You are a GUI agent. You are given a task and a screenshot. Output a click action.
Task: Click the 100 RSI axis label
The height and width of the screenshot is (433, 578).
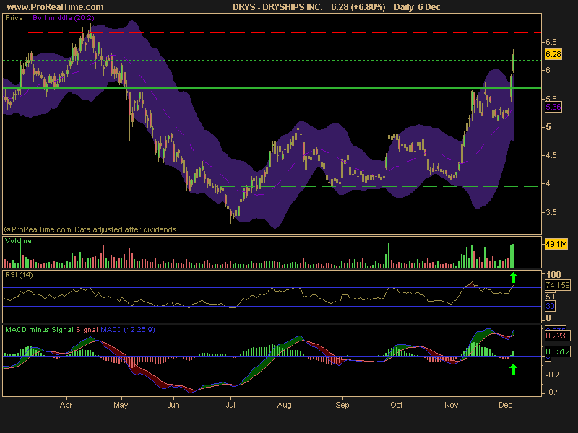click(553, 275)
